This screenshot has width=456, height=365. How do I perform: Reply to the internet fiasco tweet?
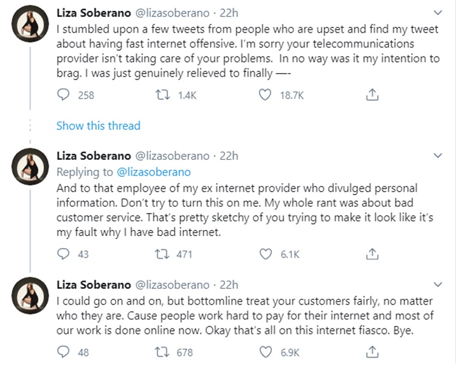(63, 352)
